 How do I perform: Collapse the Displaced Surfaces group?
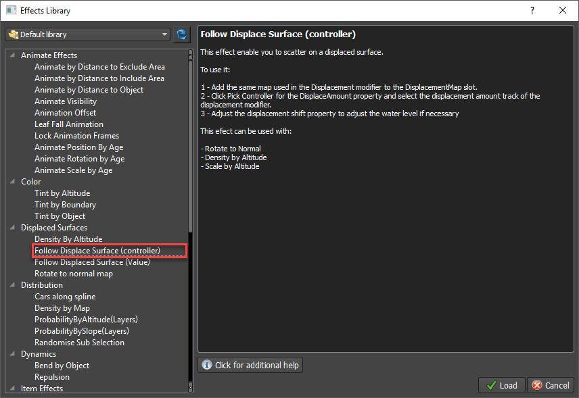12,228
